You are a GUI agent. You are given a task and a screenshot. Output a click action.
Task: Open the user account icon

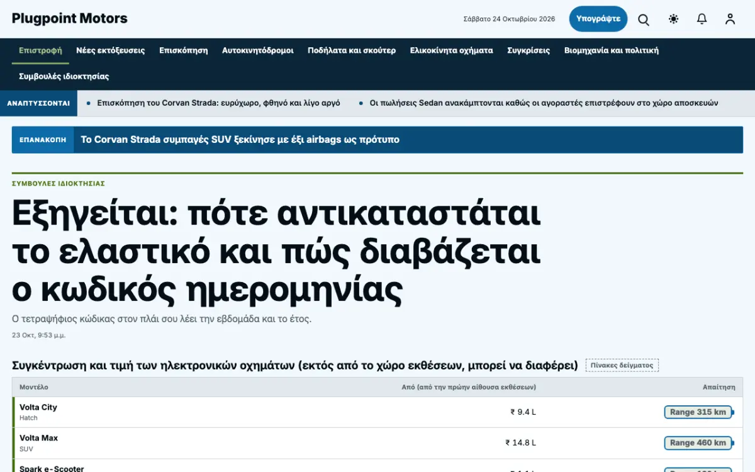[730, 19]
